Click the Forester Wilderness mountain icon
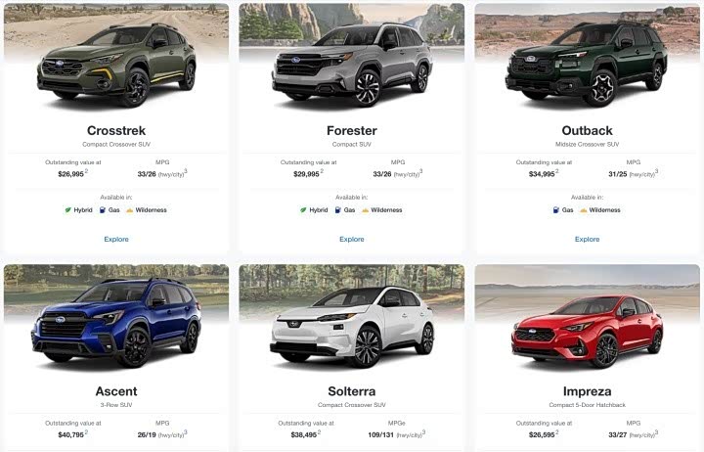 [365, 209]
